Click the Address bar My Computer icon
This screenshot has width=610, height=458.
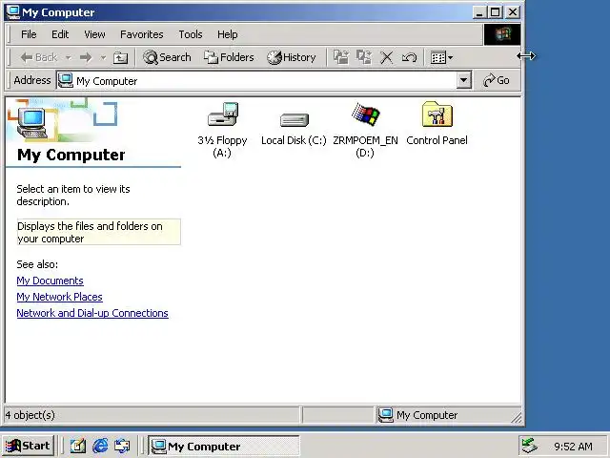point(66,80)
